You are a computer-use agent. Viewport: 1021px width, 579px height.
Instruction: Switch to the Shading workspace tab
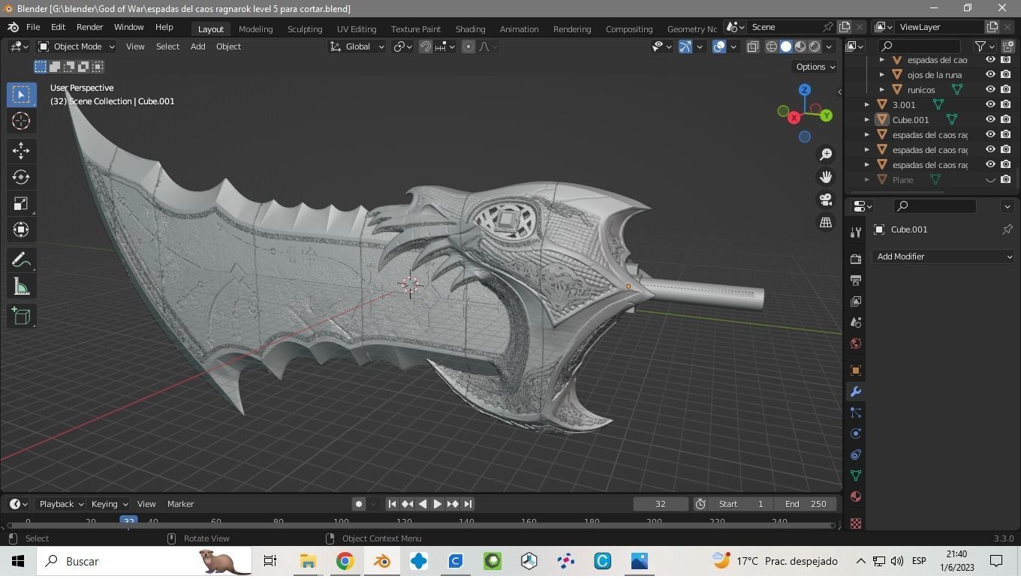tap(469, 28)
